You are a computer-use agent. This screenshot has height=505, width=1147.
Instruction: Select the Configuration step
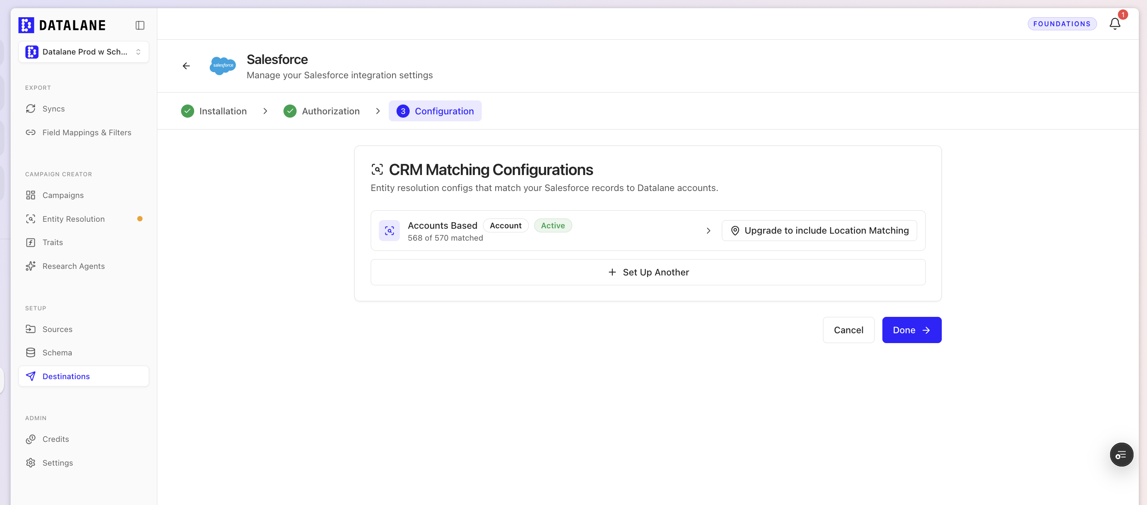coord(435,111)
